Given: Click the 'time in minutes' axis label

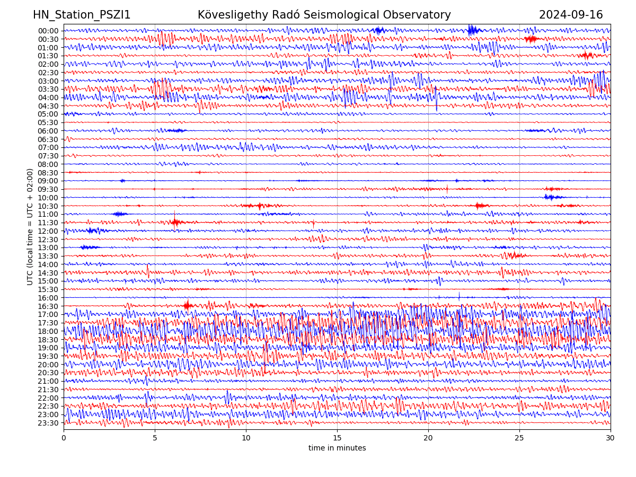Looking at the screenshot, I should tap(337, 448).
